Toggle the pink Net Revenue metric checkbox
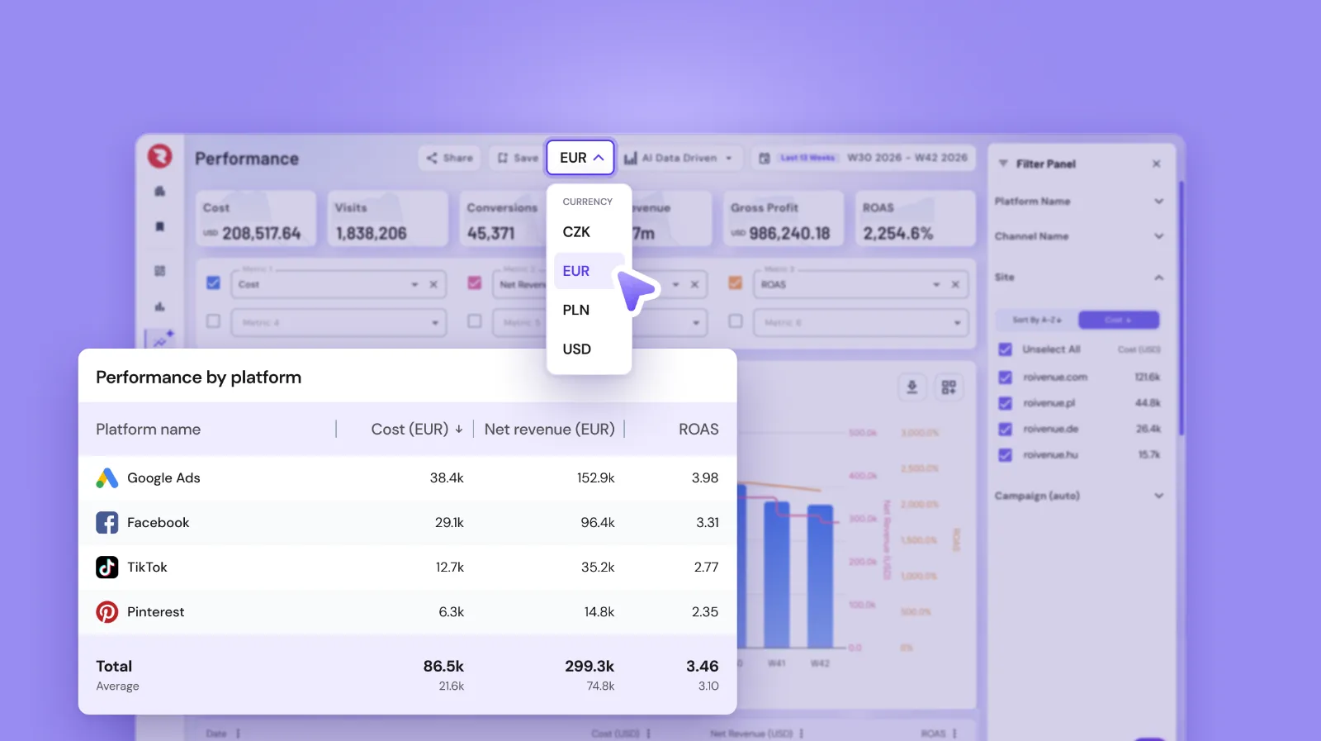The height and width of the screenshot is (741, 1321). [x=475, y=283]
